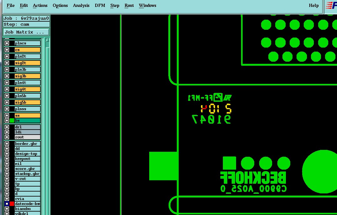This screenshot has height=215, width=337.
Task: Select the score.gbr layer name
Action: click(28, 169)
